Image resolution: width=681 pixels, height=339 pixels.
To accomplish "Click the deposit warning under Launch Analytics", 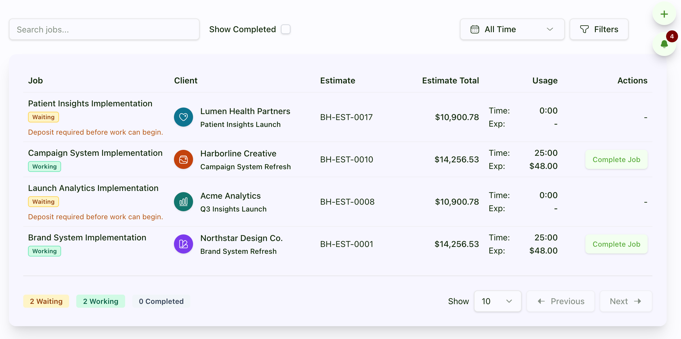I will click(95, 217).
